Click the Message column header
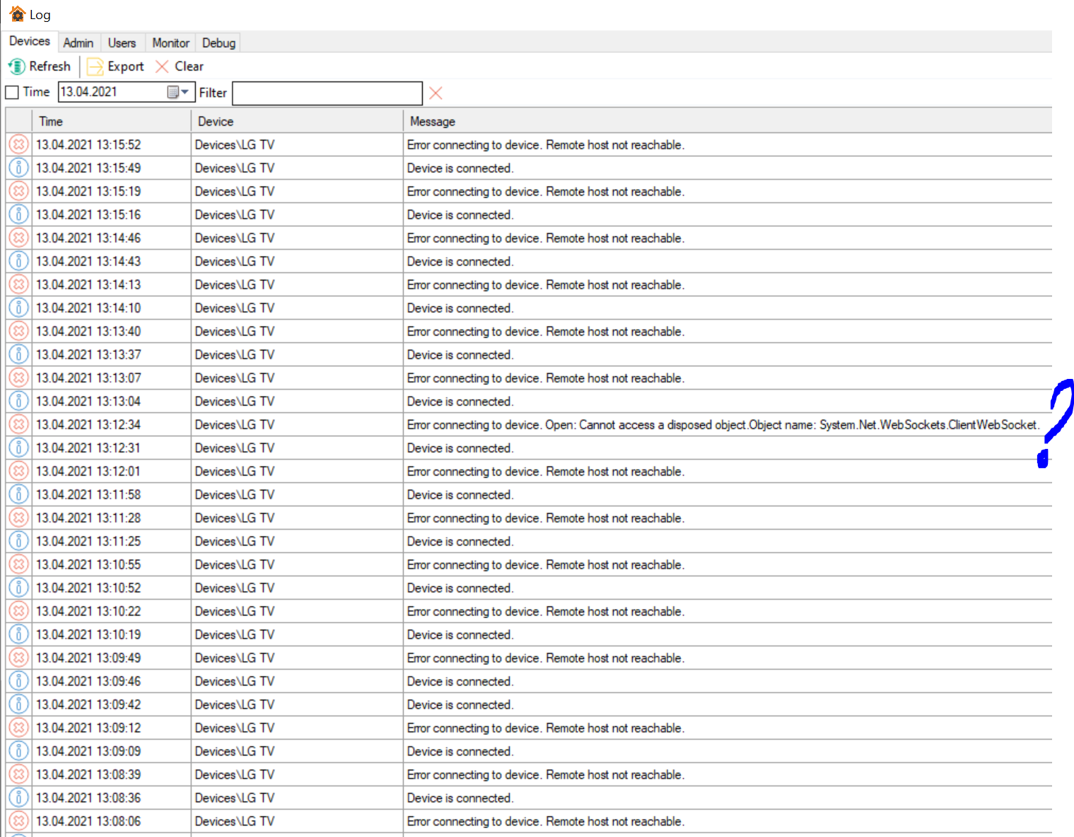This screenshot has width=1074, height=837. point(433,122)
